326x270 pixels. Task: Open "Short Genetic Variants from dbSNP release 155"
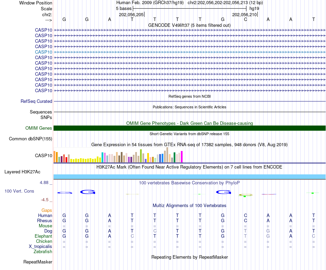(189, 134)
